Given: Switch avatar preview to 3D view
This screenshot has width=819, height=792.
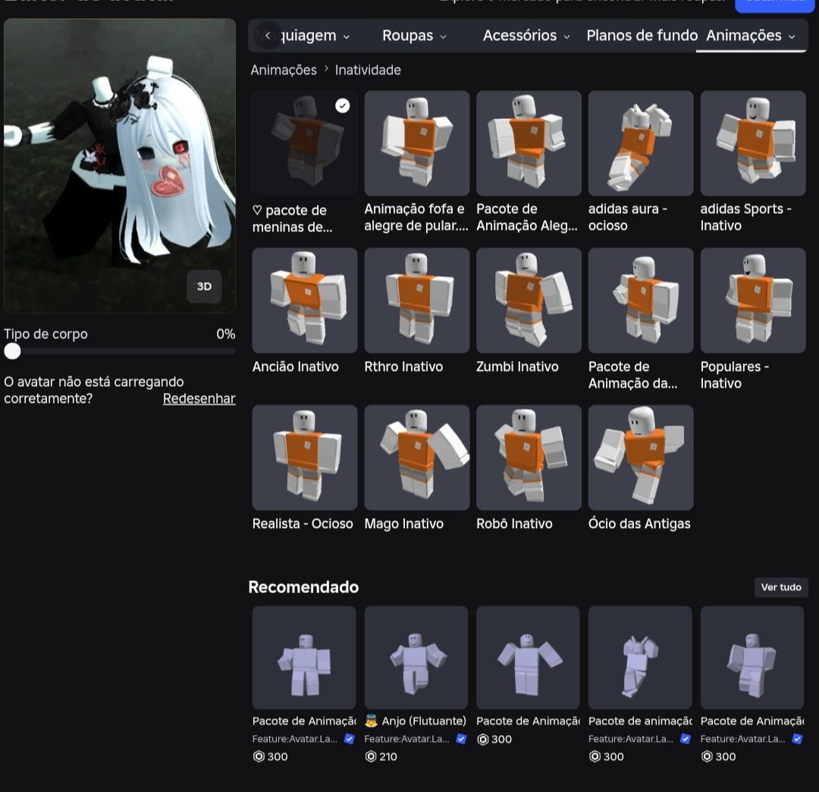Looking at the screenshot, I should click(204, 286).
